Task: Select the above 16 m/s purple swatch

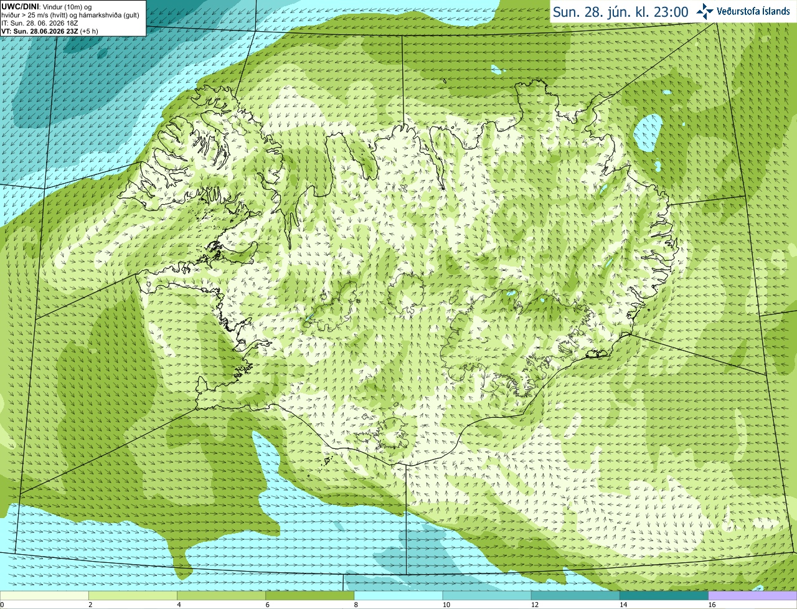Action: pyautogui.click(x=753, y=595)
